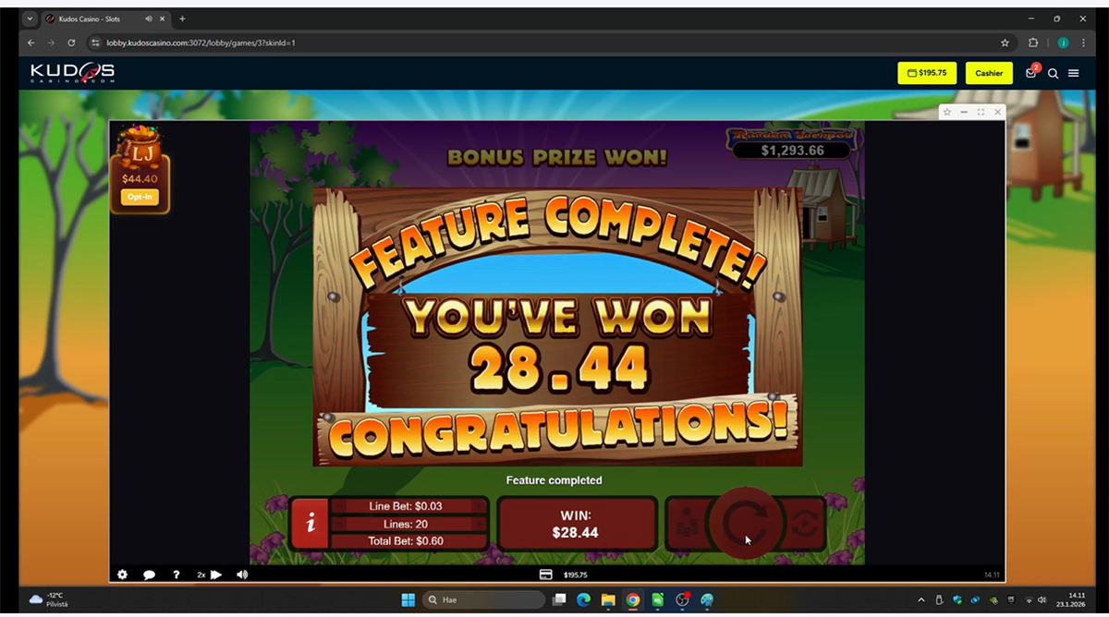Image resolution: width=1109 pixels, height=617 pixels.
Task: Enable autoplay next to spin button
Action: click(803, 524)
